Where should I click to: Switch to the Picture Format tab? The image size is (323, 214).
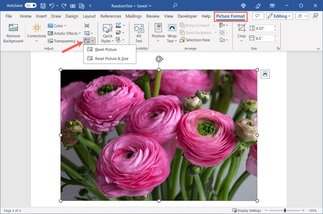click(230, 16)
